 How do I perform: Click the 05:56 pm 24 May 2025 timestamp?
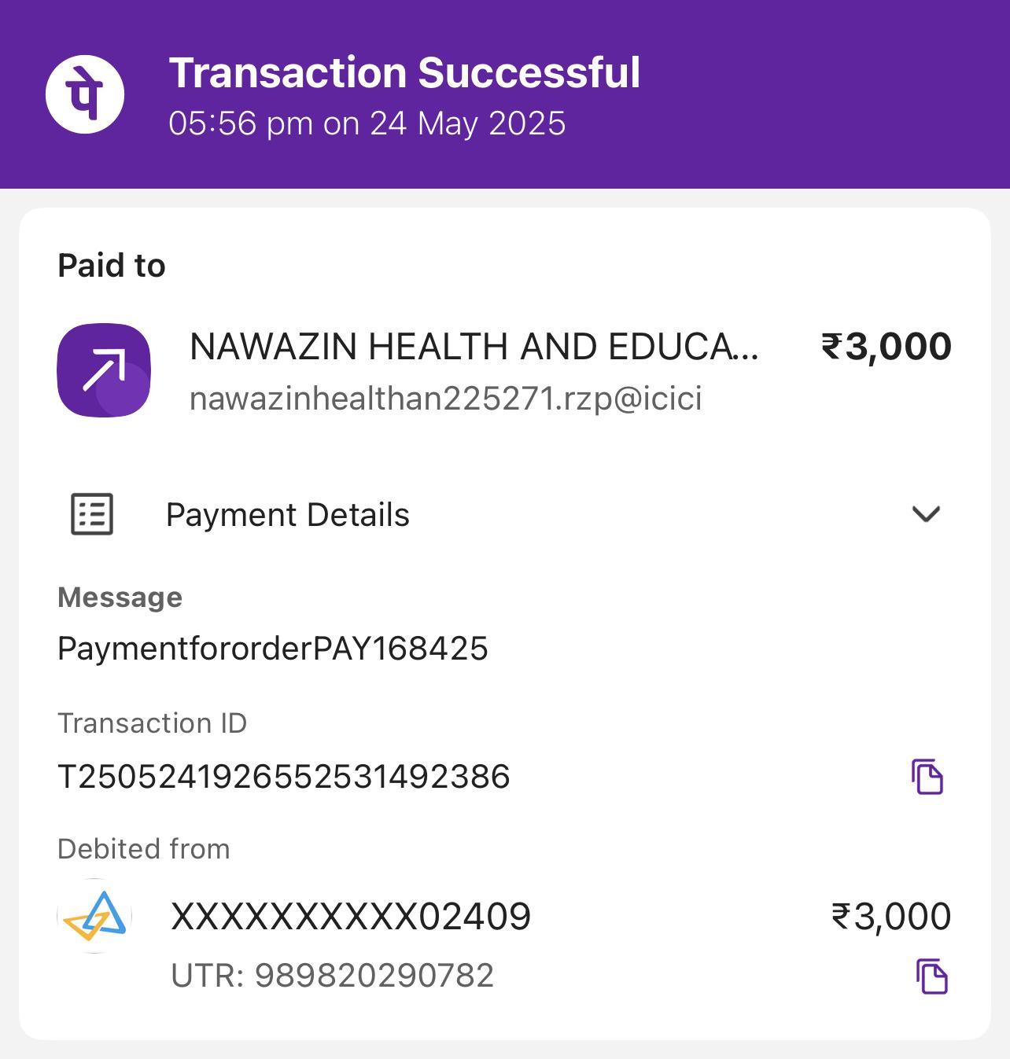click(367, 124)
